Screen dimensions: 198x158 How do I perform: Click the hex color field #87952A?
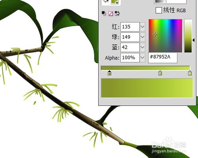(x=163, y=58)
